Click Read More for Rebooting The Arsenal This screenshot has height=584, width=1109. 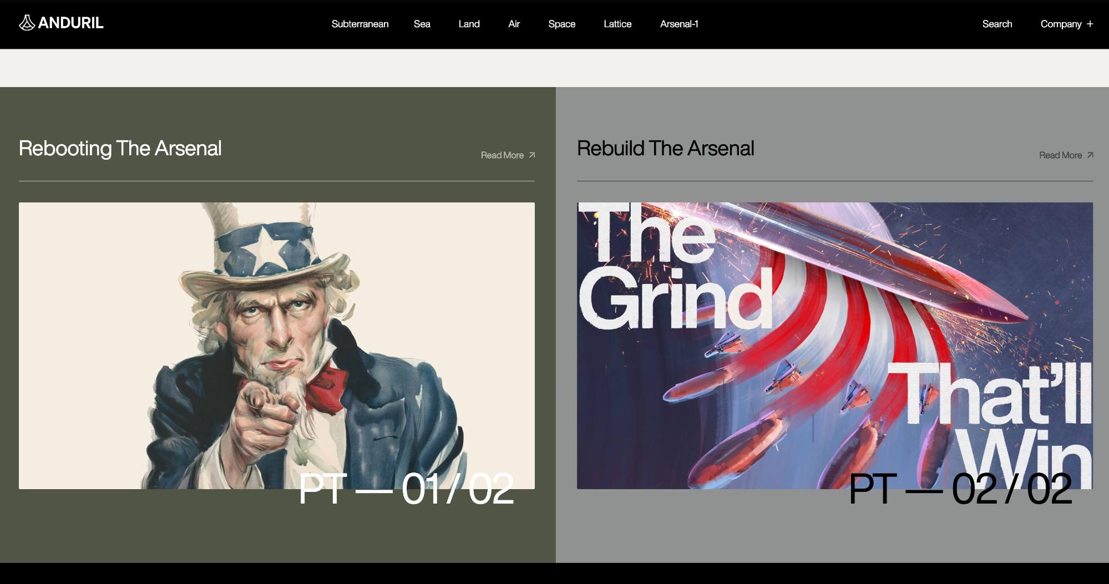click(502, 155)
